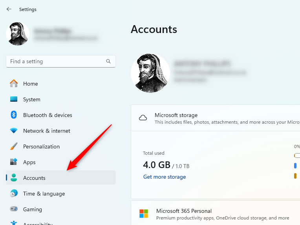Select the Personalization category
The height and width of the screenshot is (225, 300).
61,146
